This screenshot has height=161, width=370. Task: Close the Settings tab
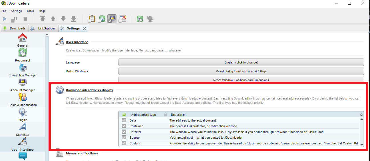pos(84,29)
